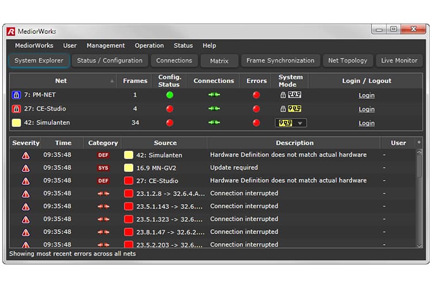Image resolution: width=432 pixels, height=288 pixels.
Task: Click system mode lock icon for PM-NET
Action: 283,95
